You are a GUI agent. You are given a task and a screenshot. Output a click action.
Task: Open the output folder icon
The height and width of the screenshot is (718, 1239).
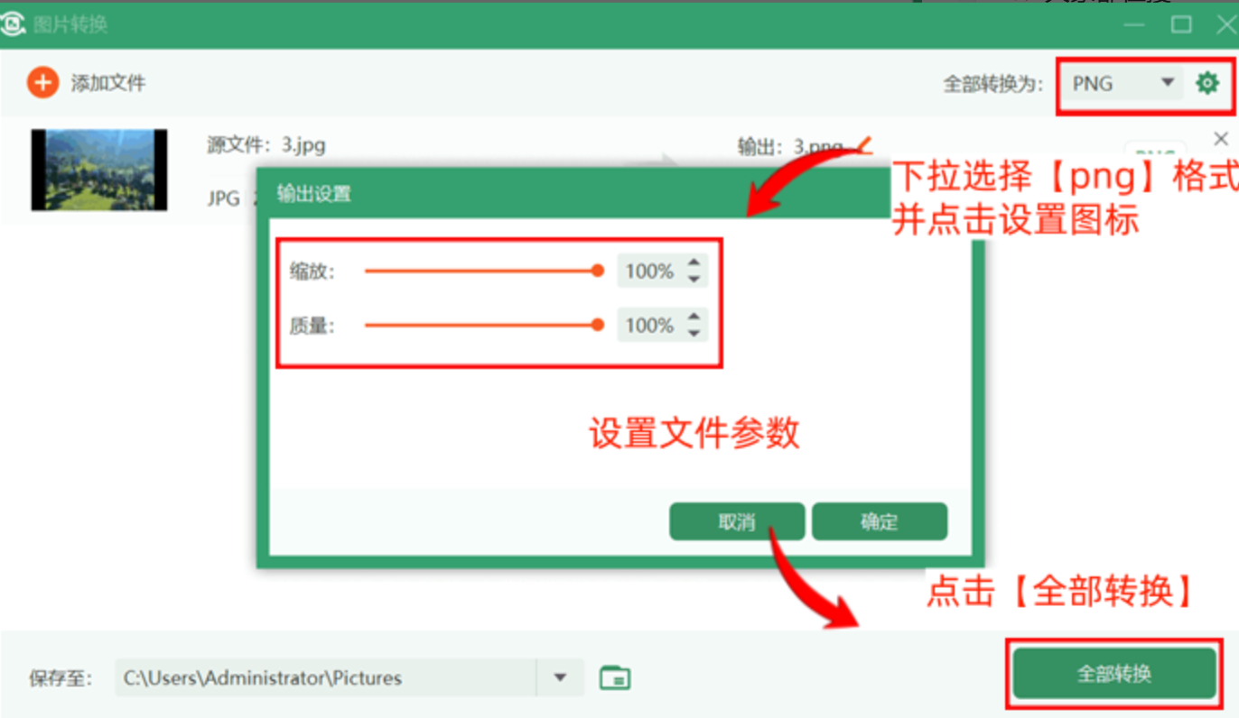[615, 677]
